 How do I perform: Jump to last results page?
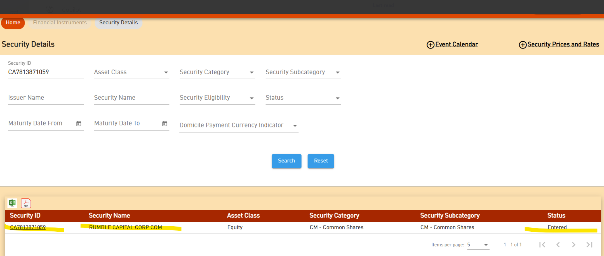pyautogui.click(x=589, y=245)
